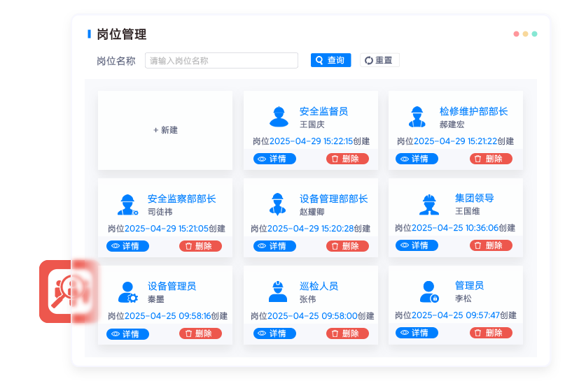Image resolution: width=579 pixels, height=381 pixels.
Task: Focus the 岗位名称 input field
Action: click(221, 61)
